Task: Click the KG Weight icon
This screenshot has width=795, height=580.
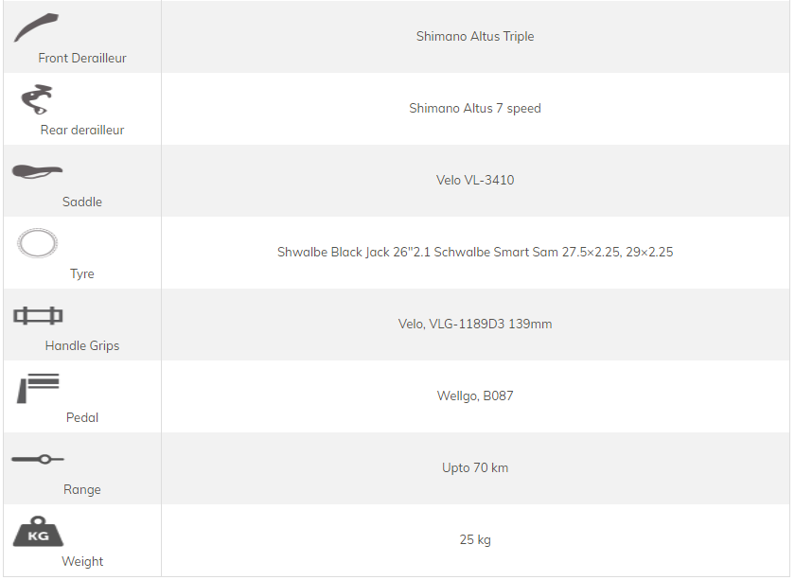Action: (x=38, y=532)
